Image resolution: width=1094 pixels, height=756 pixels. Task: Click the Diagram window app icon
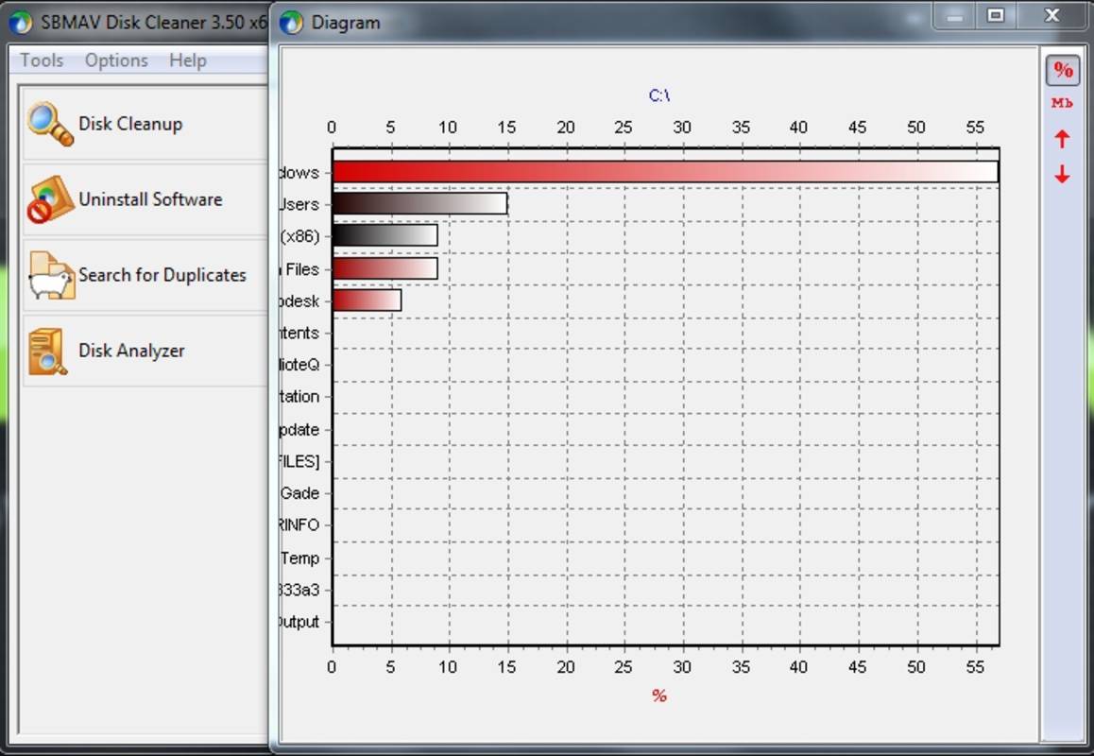(x=292, y=23)
